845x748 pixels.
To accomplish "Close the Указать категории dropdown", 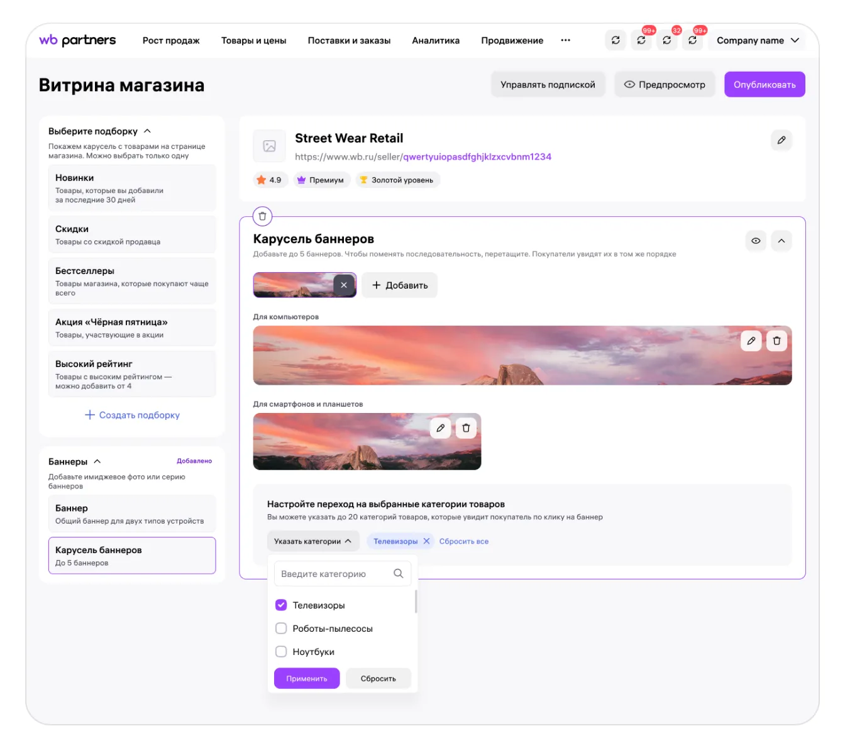I will 312,541.
